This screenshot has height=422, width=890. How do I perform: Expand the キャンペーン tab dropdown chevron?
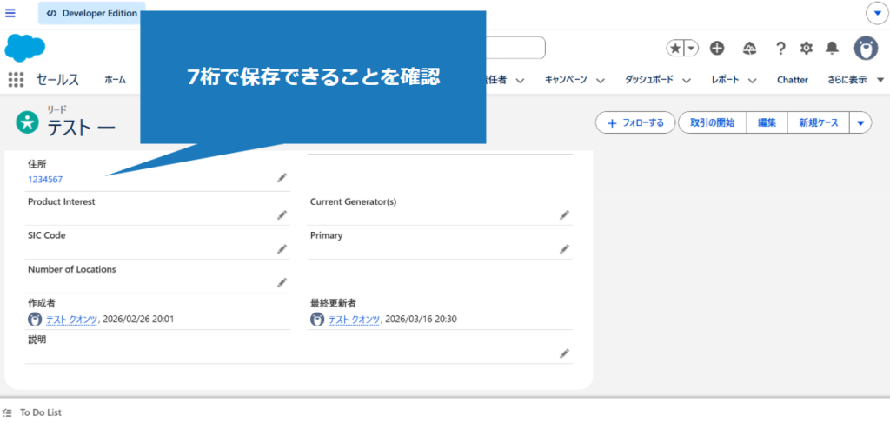pyautogui.click(x=600, y=80)
